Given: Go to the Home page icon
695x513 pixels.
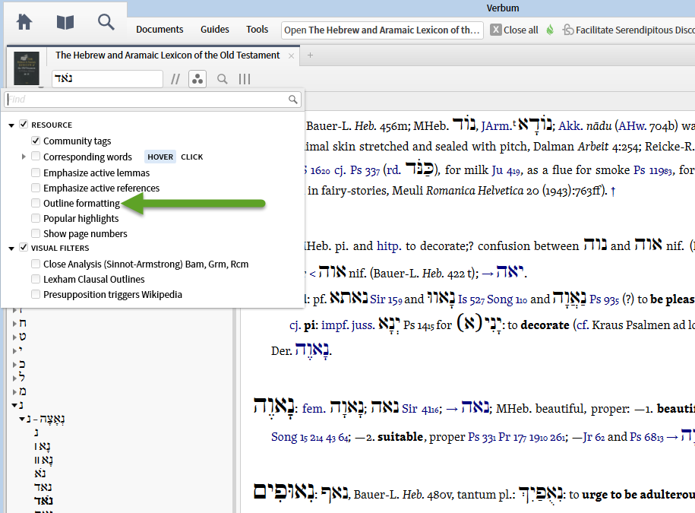Looking at the screenshot, I should pos(24,21).
